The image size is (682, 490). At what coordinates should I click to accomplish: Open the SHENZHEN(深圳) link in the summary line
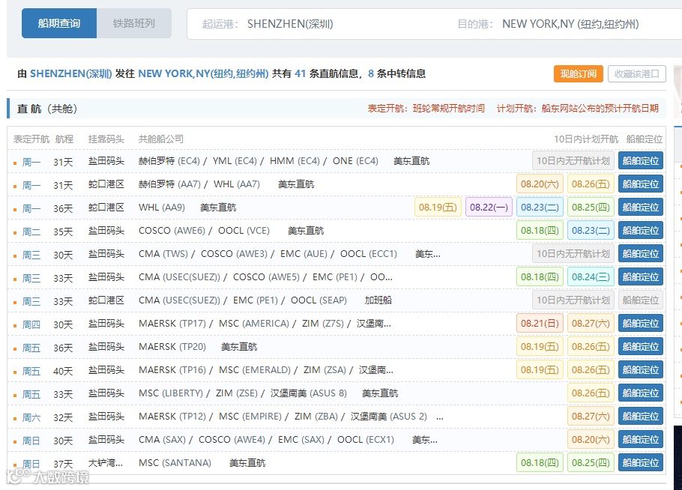click(x=71, y=74)
